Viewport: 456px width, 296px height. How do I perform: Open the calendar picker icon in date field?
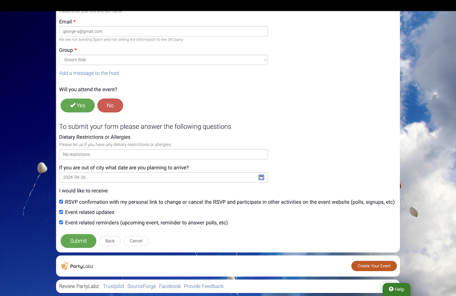click(261, 177)
